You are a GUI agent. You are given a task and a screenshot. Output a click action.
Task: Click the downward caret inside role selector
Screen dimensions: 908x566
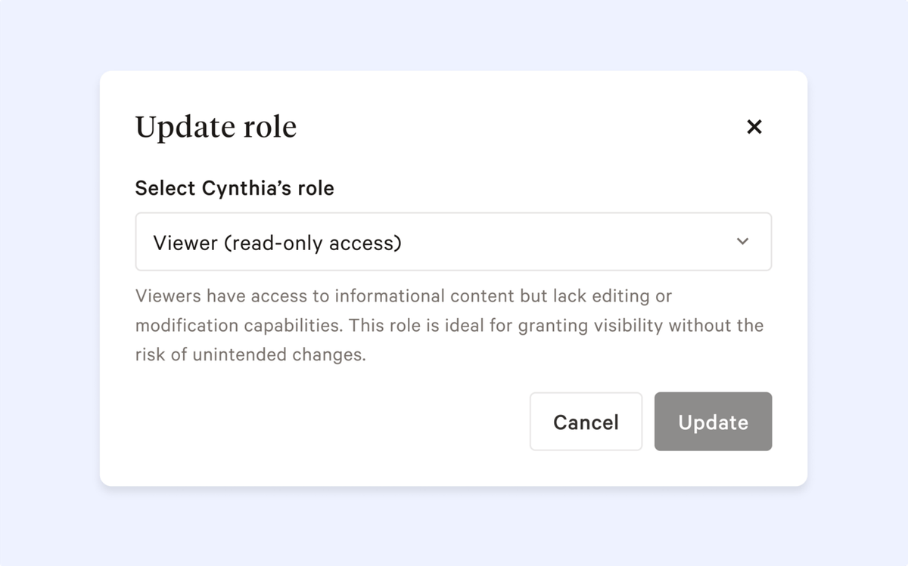tap(742, 241)
